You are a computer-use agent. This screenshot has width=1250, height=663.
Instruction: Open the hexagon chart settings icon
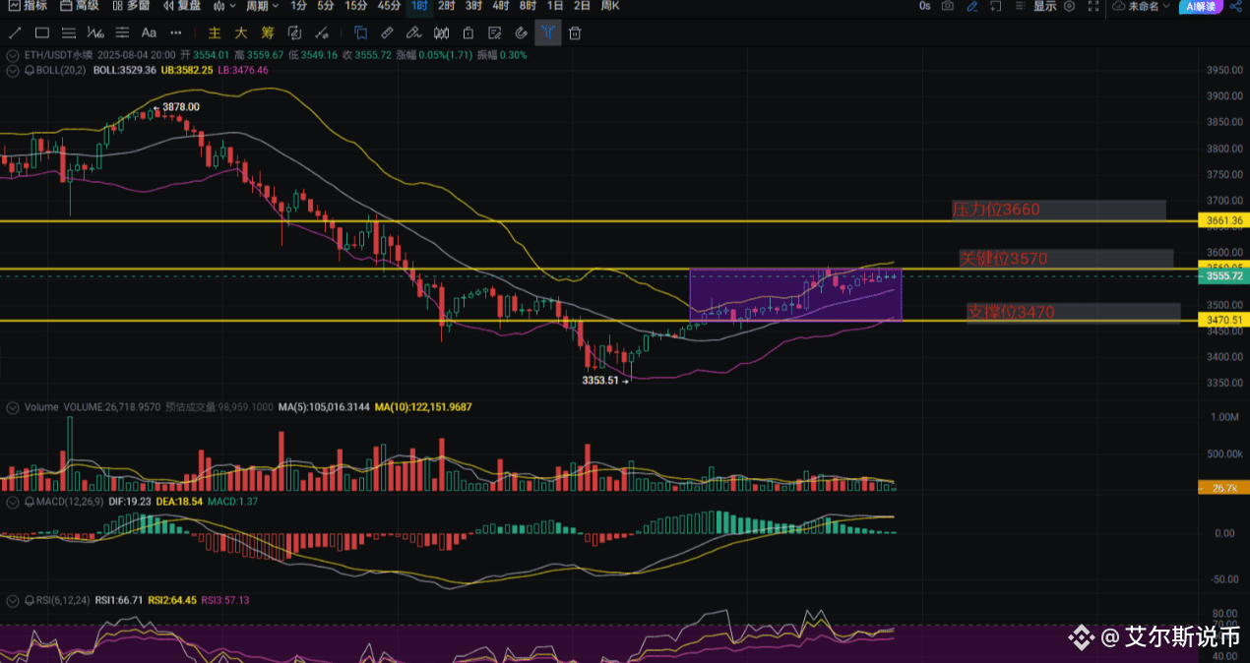[x=1069, y=6]
